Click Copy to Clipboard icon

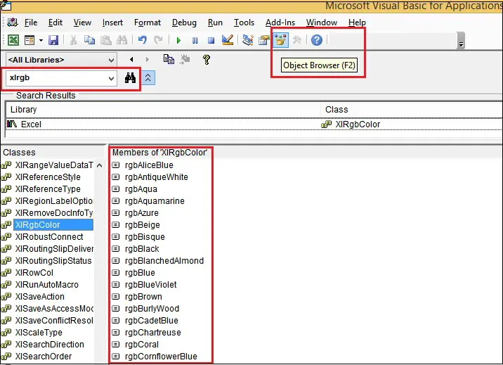[169, 59]
